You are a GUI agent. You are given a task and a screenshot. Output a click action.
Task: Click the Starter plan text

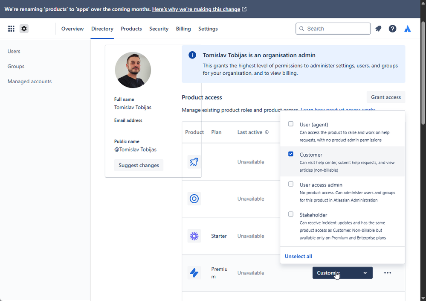point(219,236)
